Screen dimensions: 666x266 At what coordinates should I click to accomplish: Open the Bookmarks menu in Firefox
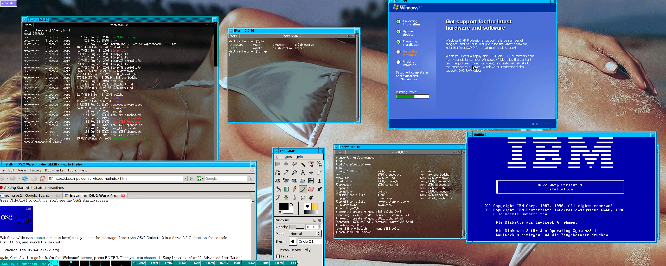tap(54, 170)
